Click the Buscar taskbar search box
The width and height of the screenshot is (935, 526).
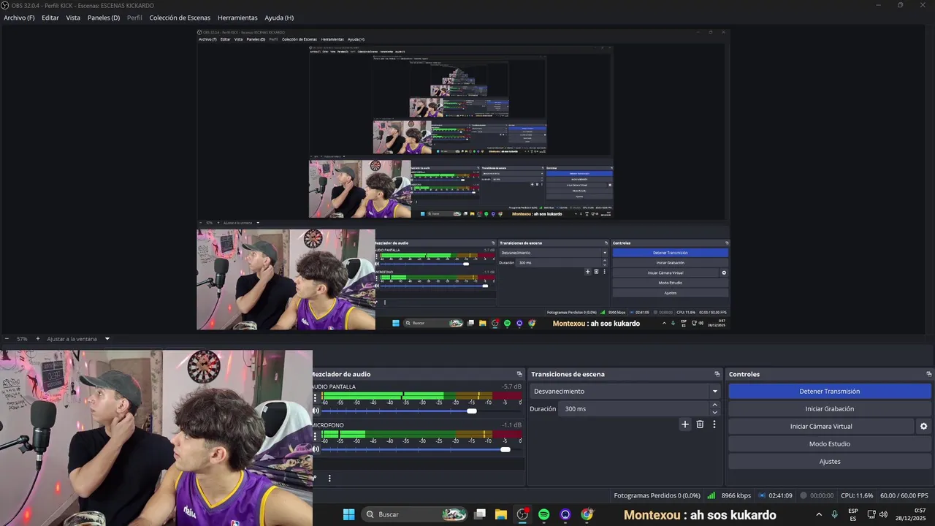click(x=416, y=514)
